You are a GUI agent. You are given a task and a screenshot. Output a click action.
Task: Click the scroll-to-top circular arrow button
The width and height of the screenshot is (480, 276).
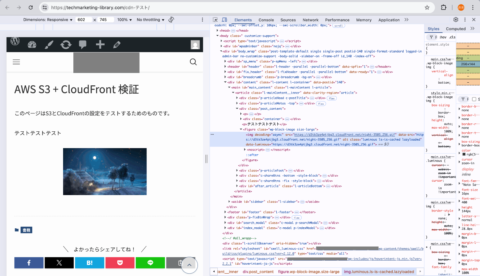pos(189,265)
